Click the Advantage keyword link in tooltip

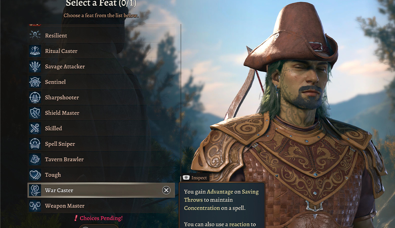tap(220, 192)
